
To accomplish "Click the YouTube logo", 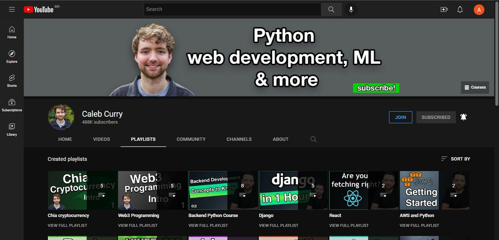I will [x=39, y=9].
